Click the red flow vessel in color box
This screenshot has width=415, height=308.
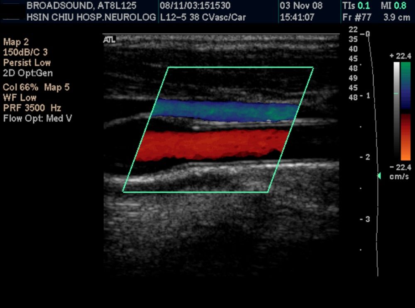(x=212, y=144)
